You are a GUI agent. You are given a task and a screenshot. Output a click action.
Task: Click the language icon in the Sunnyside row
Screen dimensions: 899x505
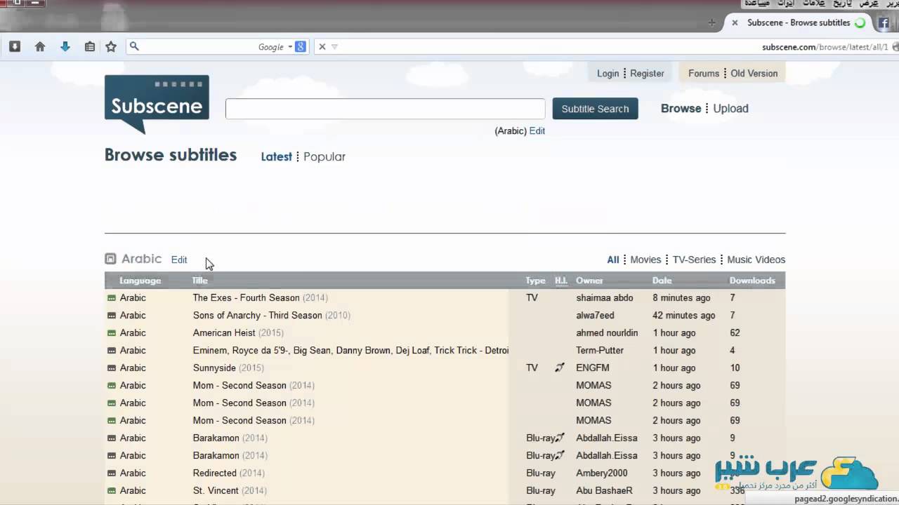pos(111,368)
